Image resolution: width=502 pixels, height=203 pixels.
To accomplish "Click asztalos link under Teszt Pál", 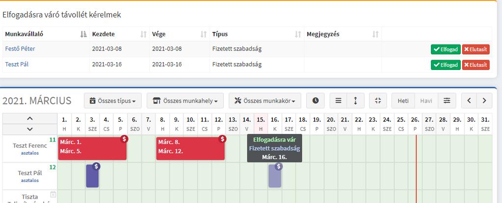I will 30,180.
